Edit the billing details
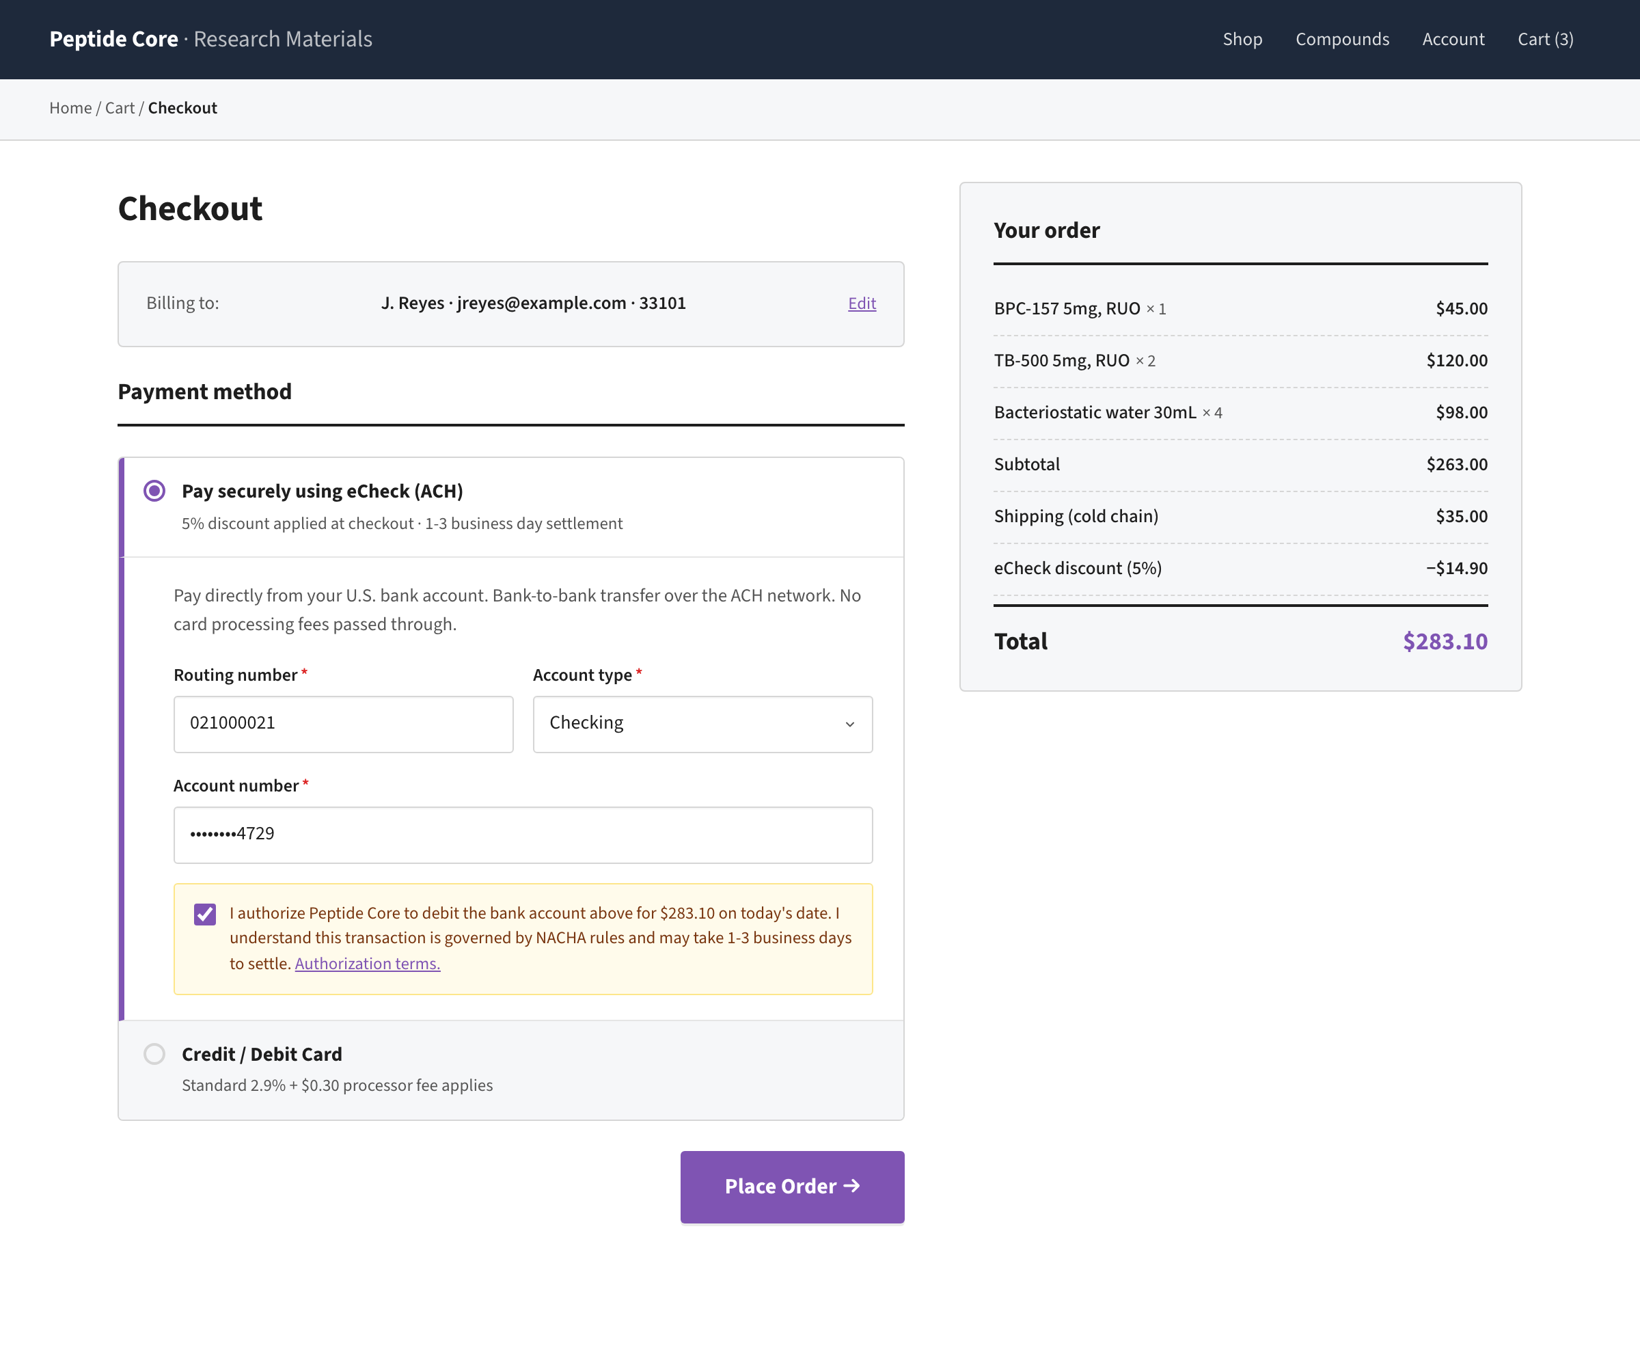Image resolution: width=1640 pixels, height=1367 pixels. coord(862,303)
